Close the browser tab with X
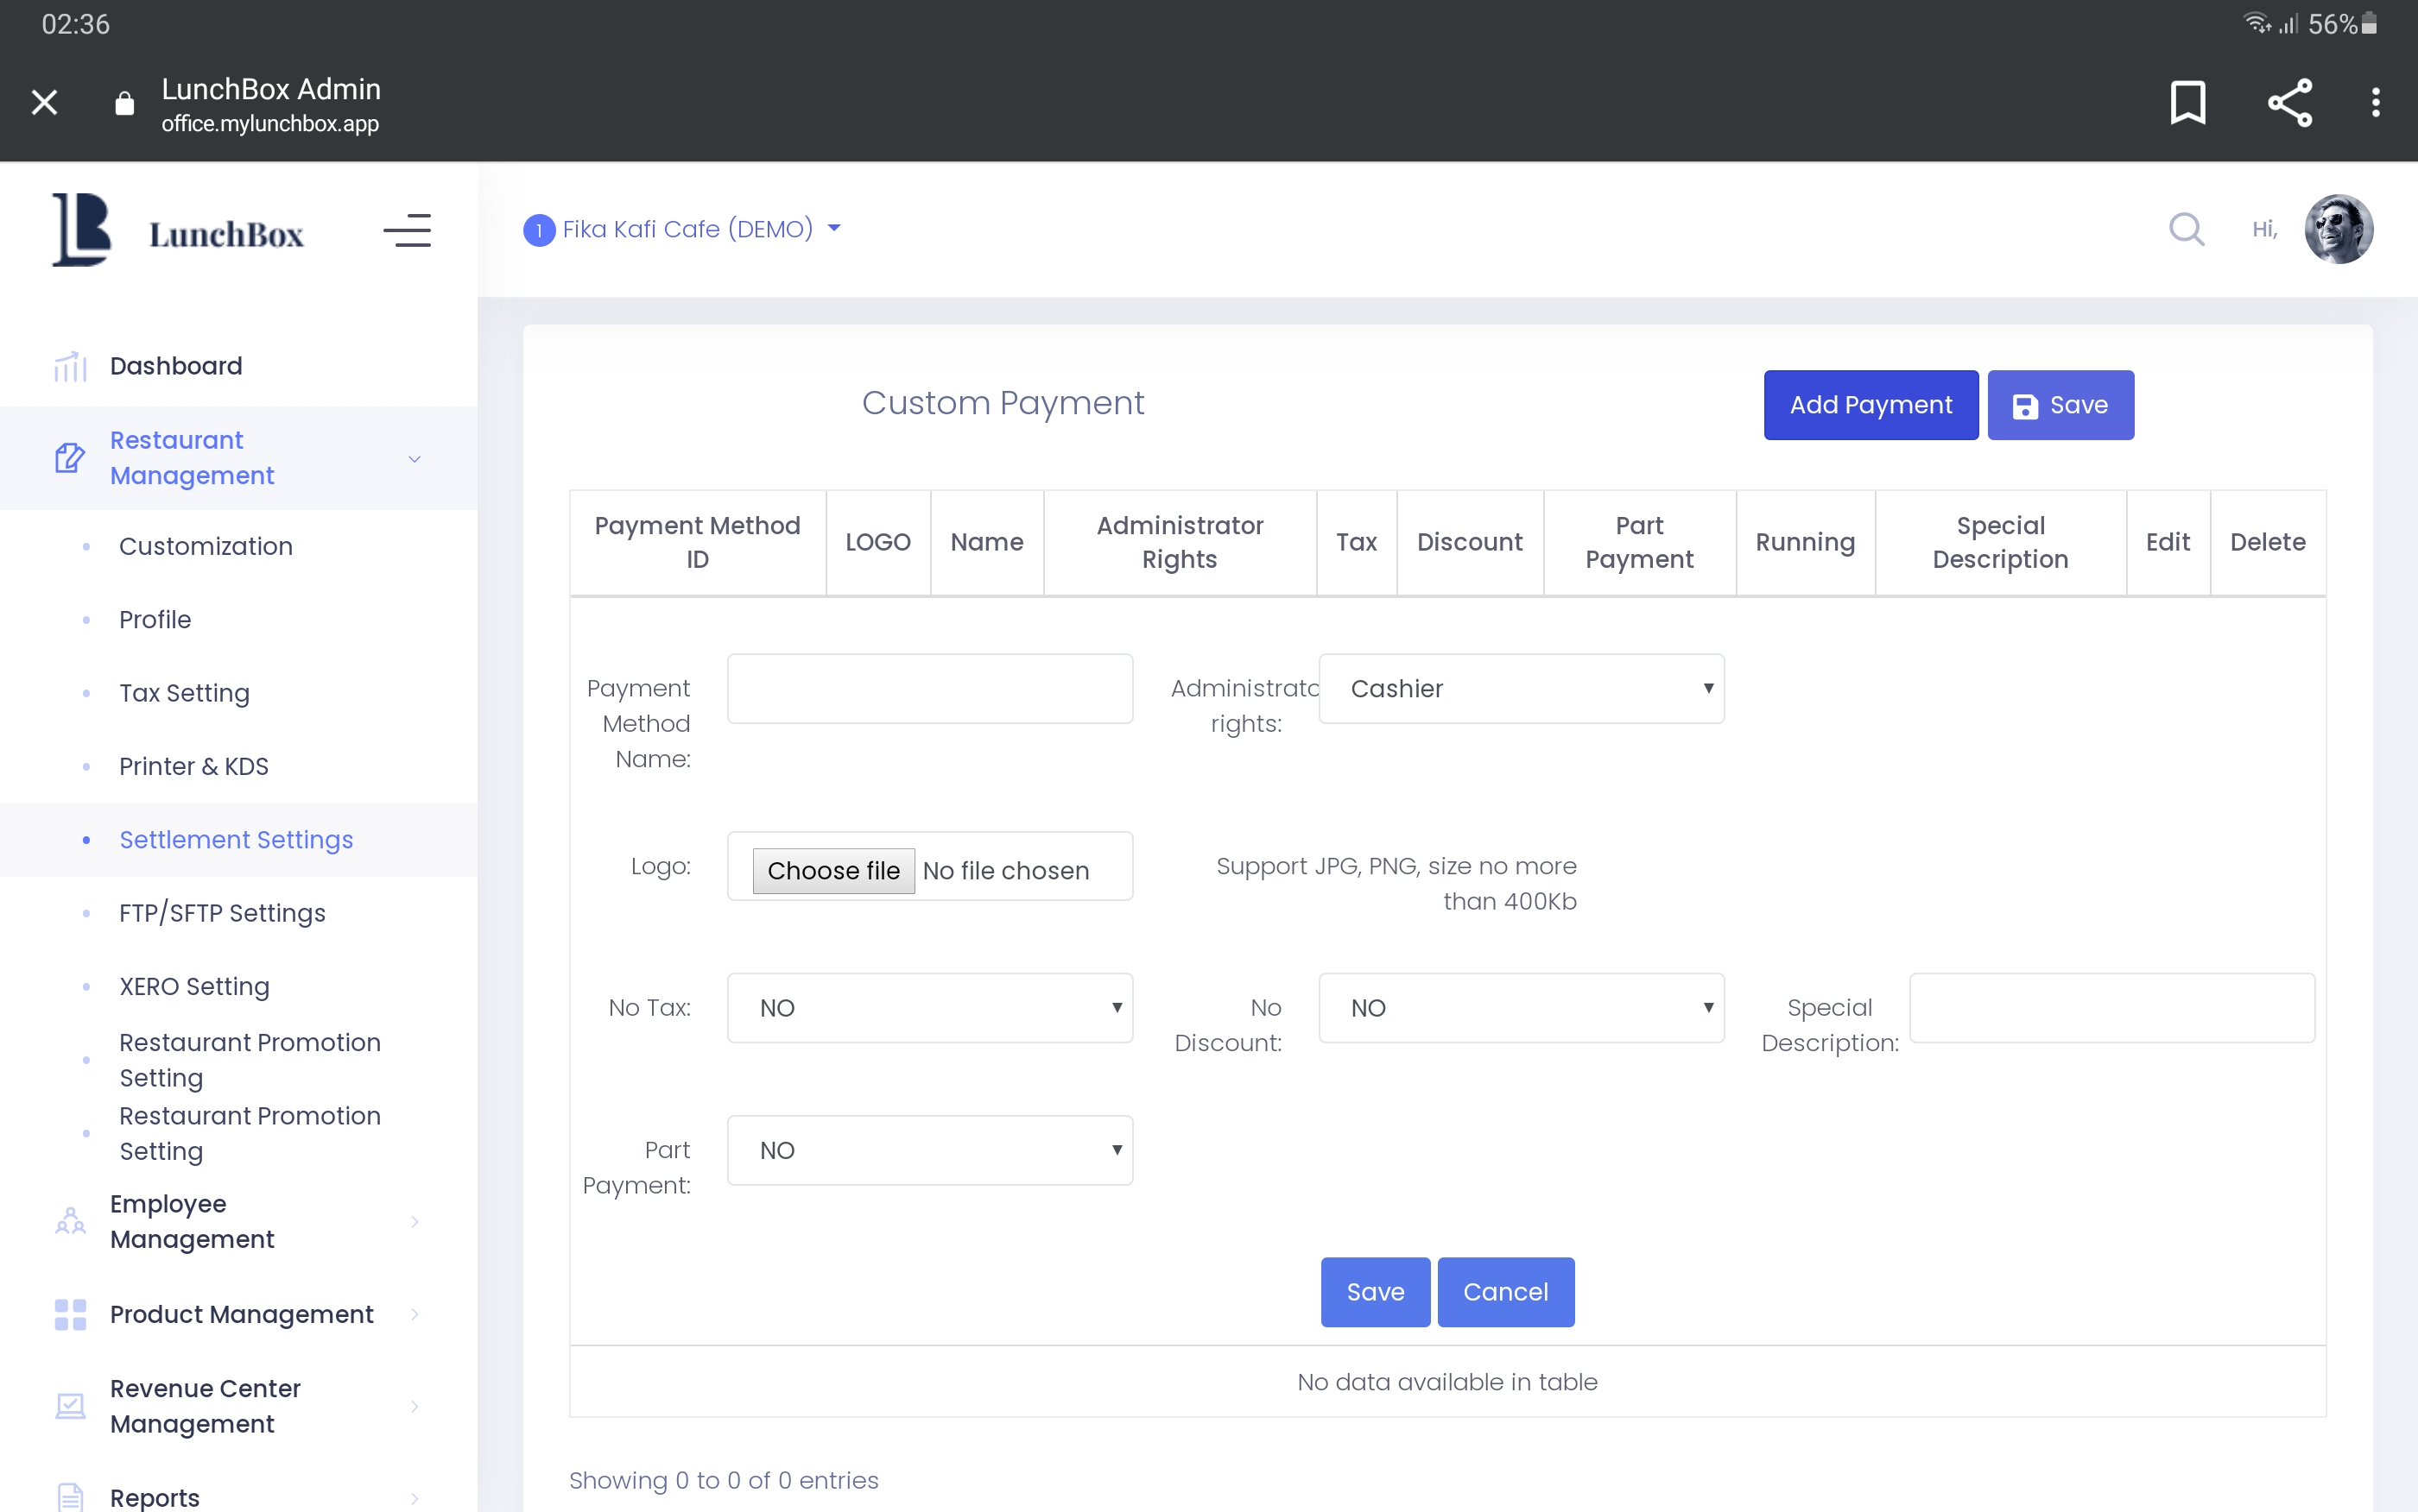Screen dimensions: 2418x1512 coord(44,102)
